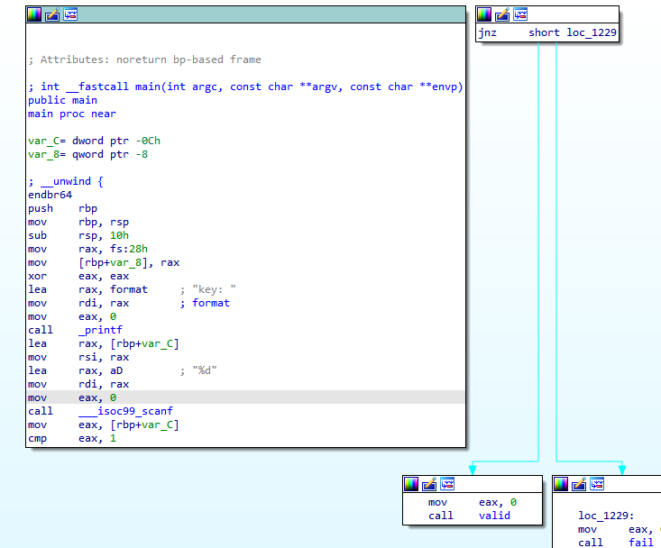Click the group nodes icon in main block
The image size is (661, 548).
70,14
